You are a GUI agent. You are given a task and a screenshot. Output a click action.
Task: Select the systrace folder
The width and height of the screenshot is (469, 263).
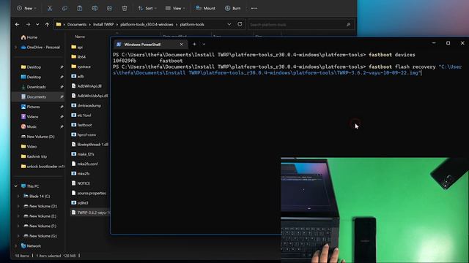[x=84, y=66]
